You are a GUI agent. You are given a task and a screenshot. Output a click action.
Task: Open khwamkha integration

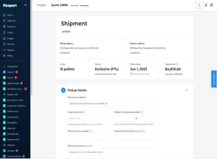[x=12, y=123]
